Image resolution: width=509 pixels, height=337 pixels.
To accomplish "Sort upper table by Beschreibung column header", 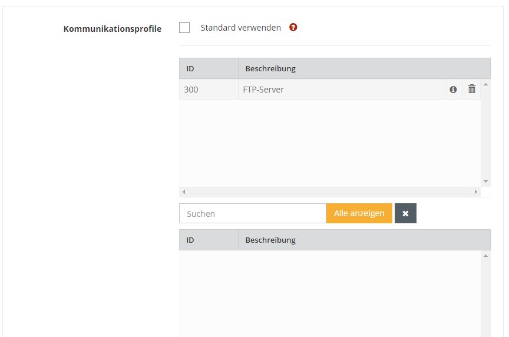I will [270, 68].
